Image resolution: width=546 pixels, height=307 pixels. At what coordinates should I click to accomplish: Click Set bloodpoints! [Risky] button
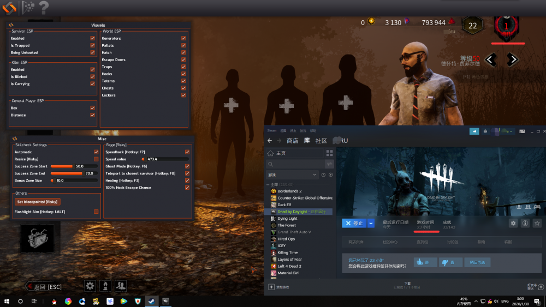37,202
